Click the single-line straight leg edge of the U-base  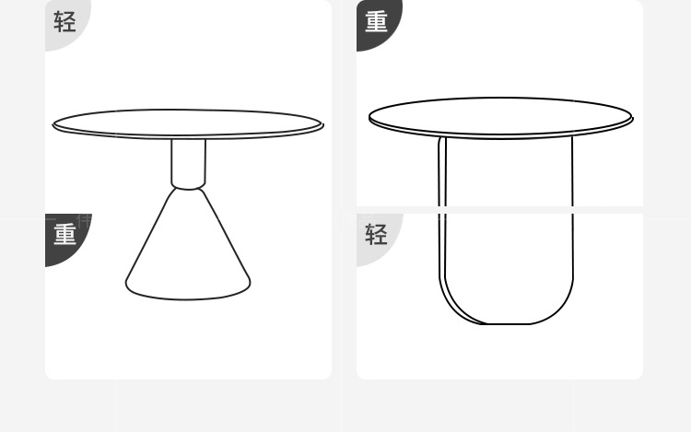pyautogui.click(x=572, y=207)
